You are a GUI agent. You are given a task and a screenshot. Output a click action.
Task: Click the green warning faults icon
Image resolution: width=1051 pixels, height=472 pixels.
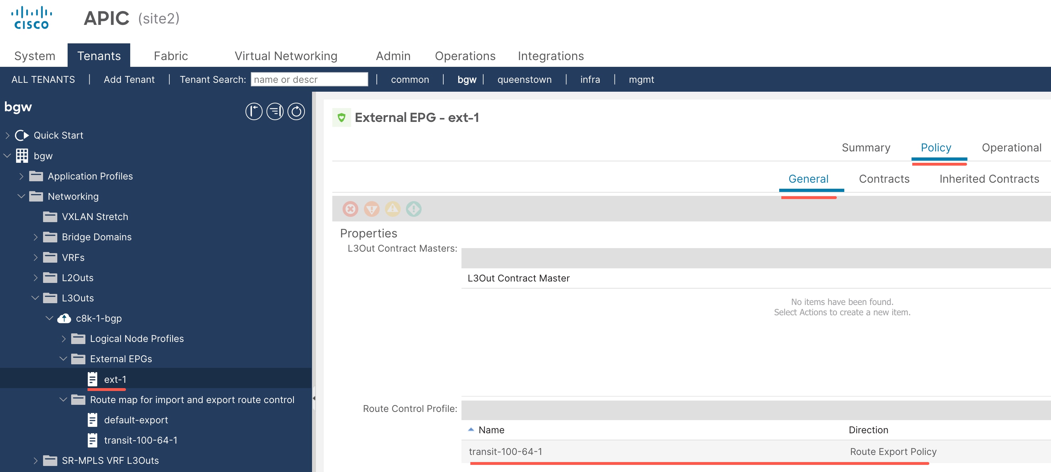pos(414,209)
